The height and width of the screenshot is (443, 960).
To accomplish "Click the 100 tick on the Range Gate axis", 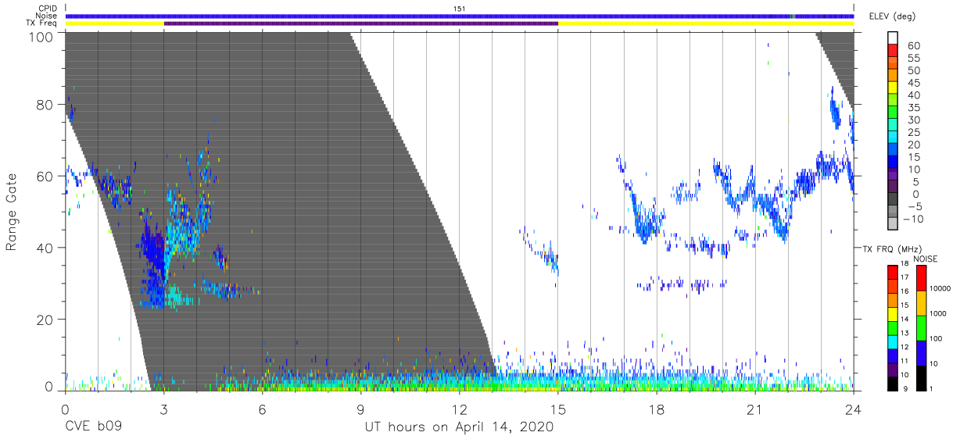I will click(41, 37).
